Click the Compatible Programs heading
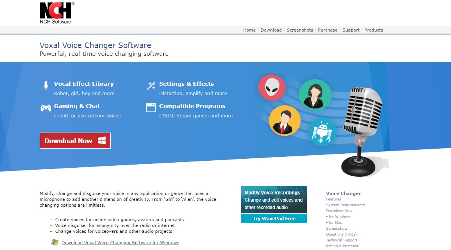 (x=193, y=106)
